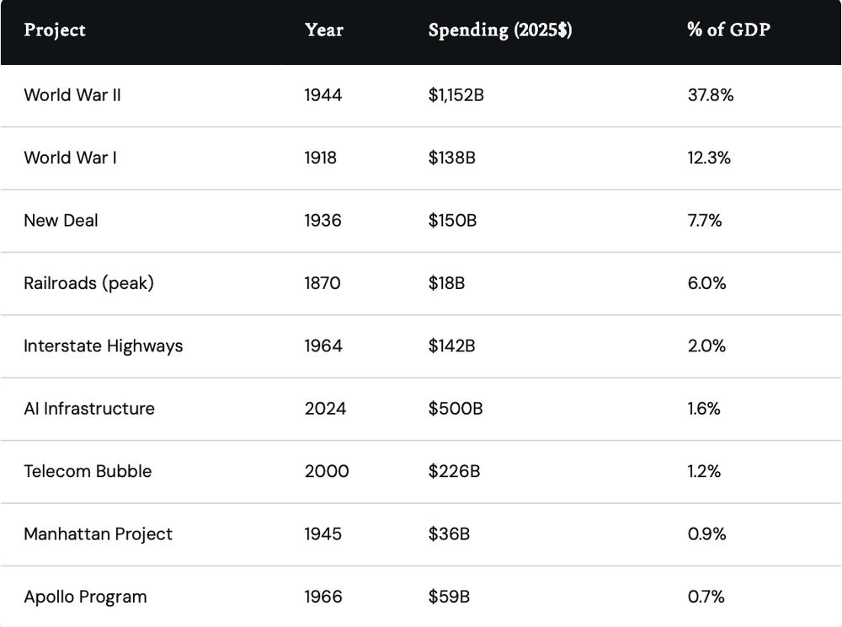The width and height of the screenshot is (842, 627).
Task: Click the $500B spending value
Action: (x=455, y=409)
